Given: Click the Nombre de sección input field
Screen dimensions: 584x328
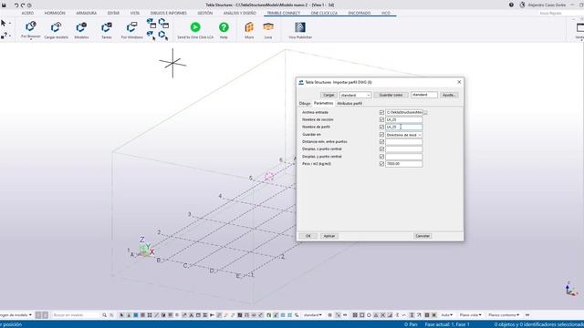Looking at the screenshot, I should tap(403, 119).
